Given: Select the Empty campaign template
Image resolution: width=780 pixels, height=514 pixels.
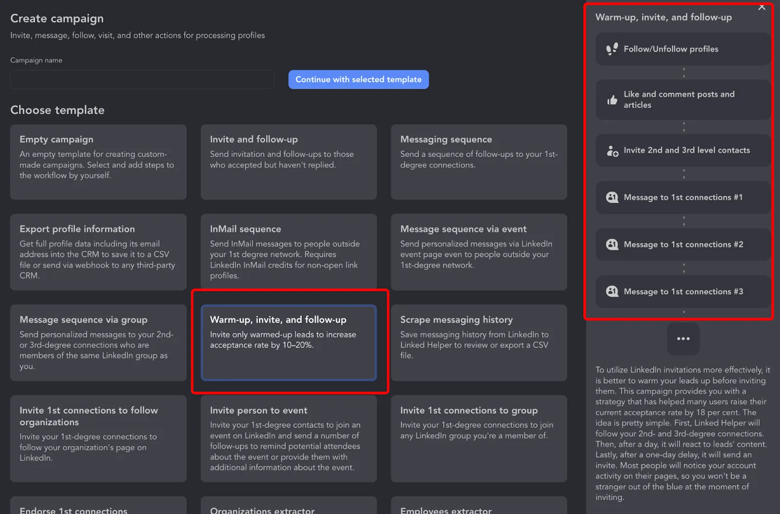Looking at the screenshot, I should 98,162.
